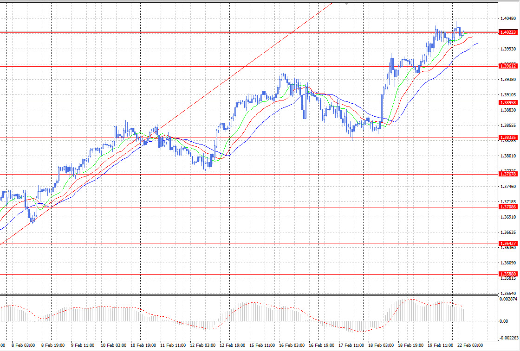Click the 1.38555 price scale value

pyautogui.click(x=508, y=125)
